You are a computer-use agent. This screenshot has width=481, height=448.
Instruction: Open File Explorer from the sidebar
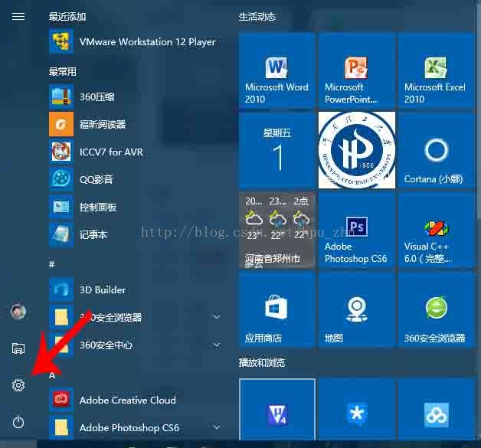coord(18,348)
